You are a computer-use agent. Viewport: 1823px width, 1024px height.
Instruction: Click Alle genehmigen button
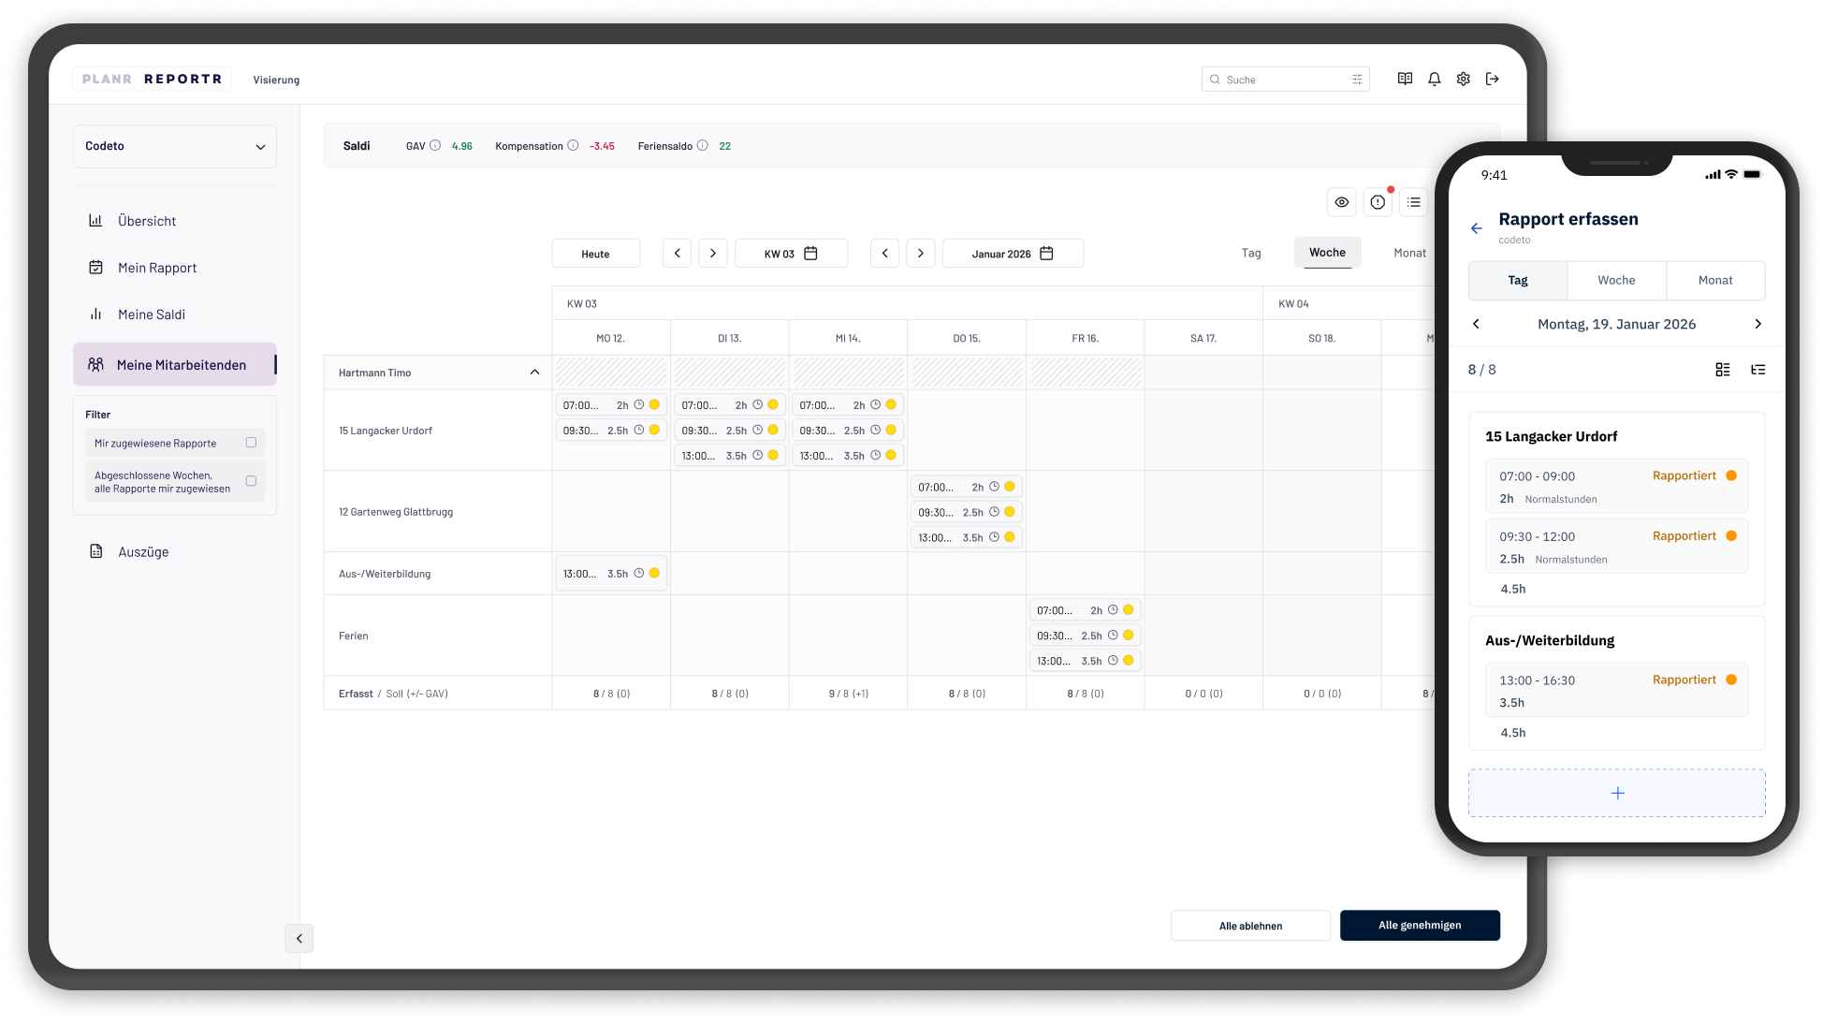[x=1419, y=925]
